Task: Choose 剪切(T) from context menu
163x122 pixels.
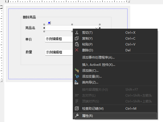Action: (115, 33)
